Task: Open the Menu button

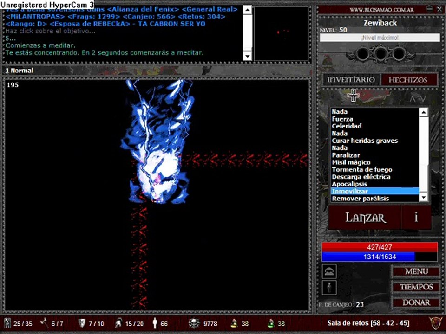Action: pos(416,271)
